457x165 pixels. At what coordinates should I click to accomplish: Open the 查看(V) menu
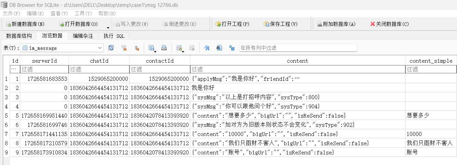(x=59, y=13)
